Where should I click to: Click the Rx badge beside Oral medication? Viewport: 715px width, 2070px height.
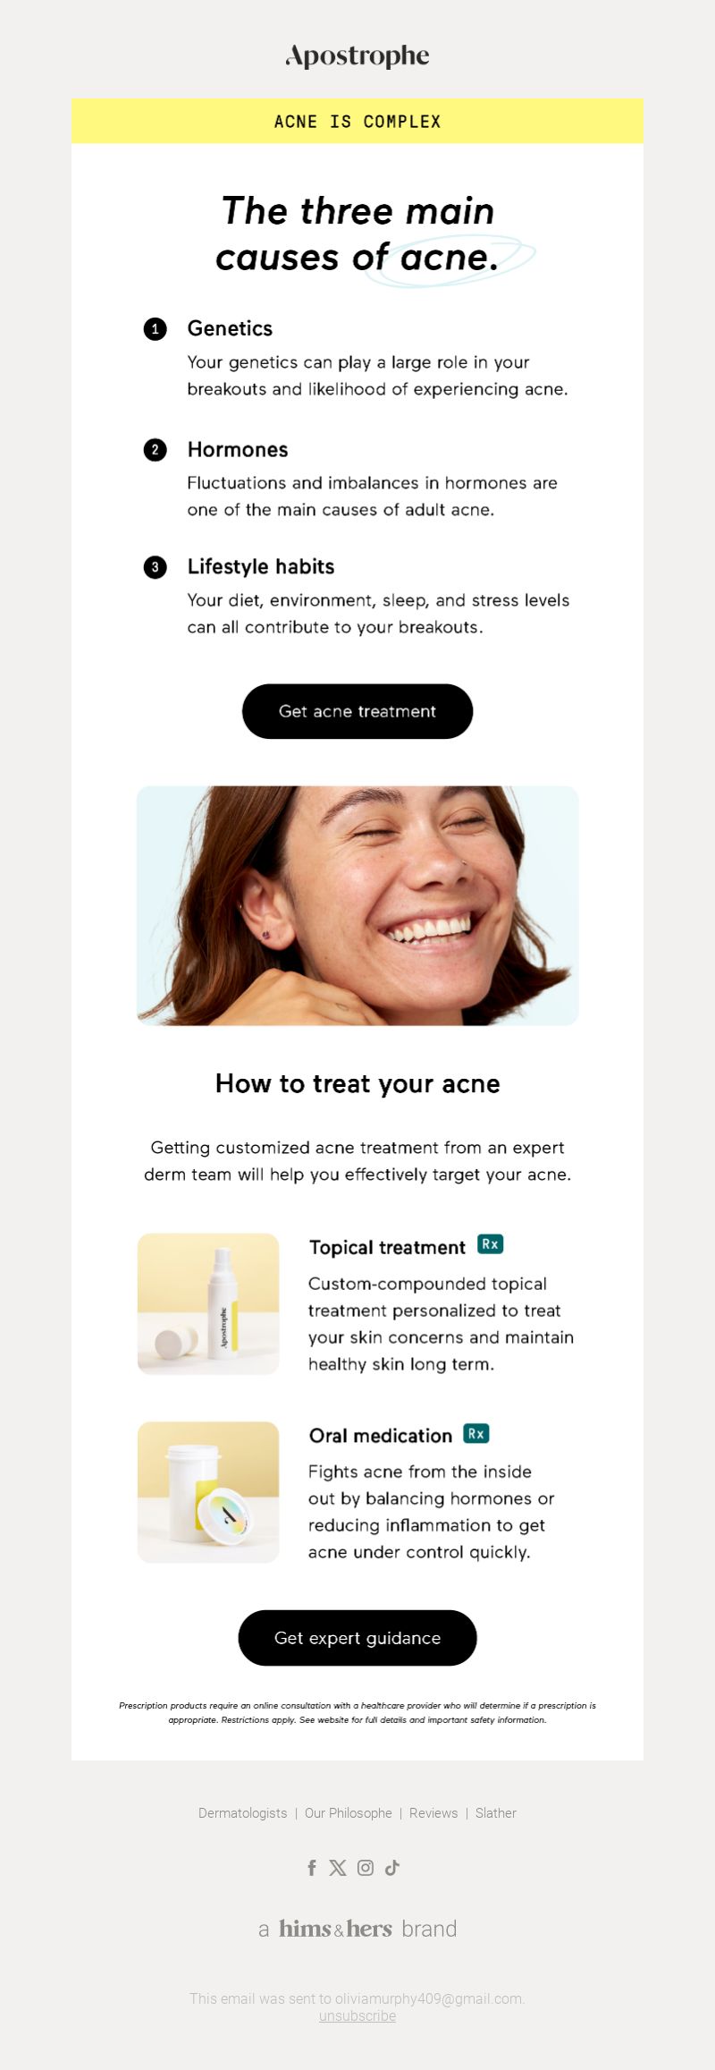pos(476,1433)
